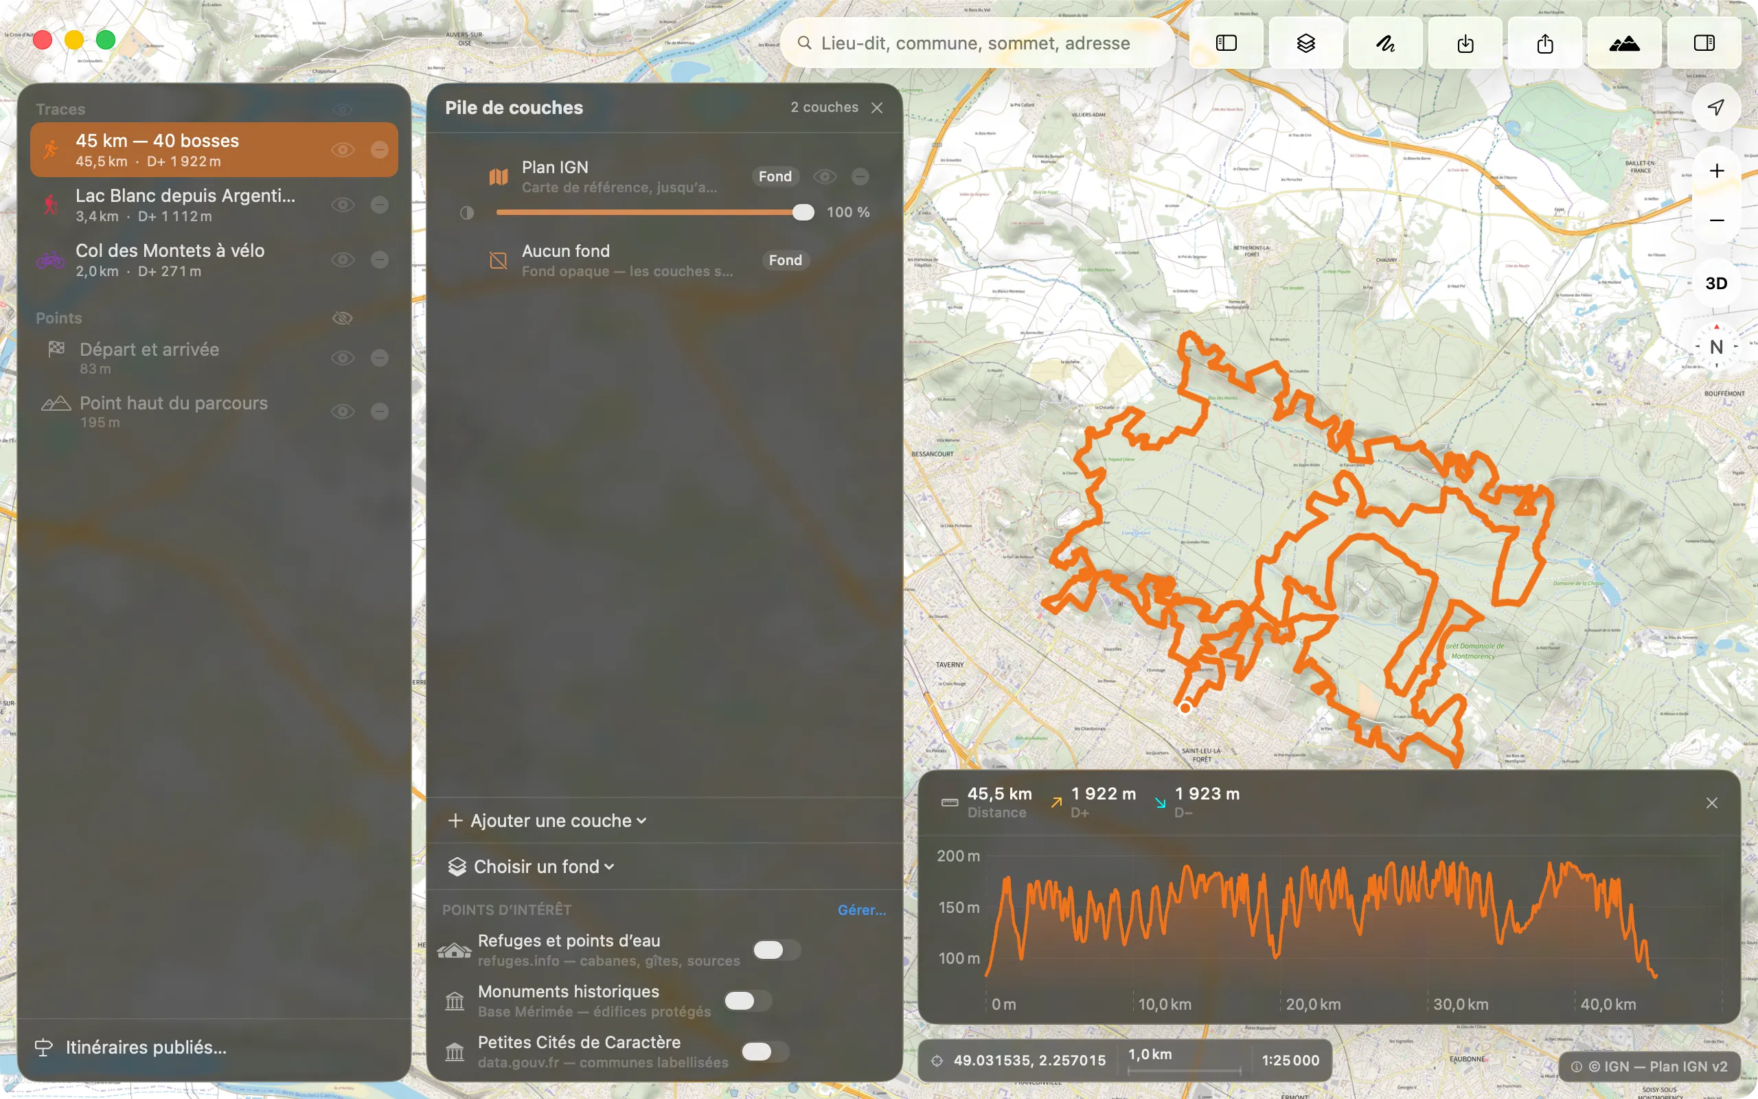Show all hidden Points section

click(x=343, y=318)
